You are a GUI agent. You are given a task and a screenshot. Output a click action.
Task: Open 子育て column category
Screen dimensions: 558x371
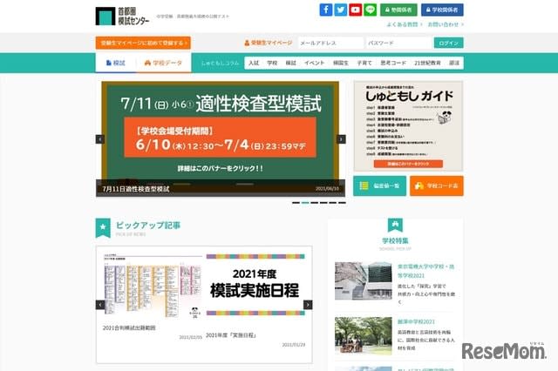pos(364,63)
